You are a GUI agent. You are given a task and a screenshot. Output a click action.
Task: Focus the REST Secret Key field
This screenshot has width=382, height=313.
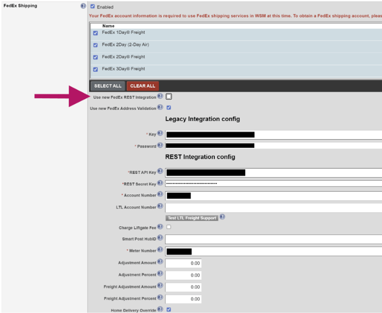click(x=274, y=184)
